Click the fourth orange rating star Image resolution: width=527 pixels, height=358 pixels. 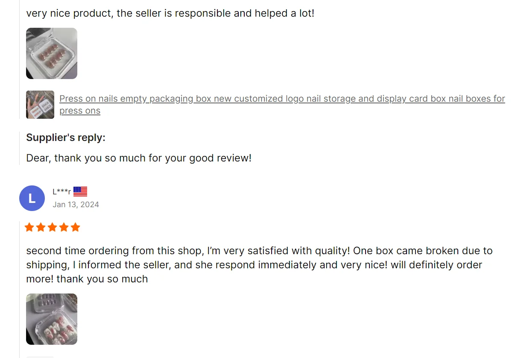click(64, 227)
